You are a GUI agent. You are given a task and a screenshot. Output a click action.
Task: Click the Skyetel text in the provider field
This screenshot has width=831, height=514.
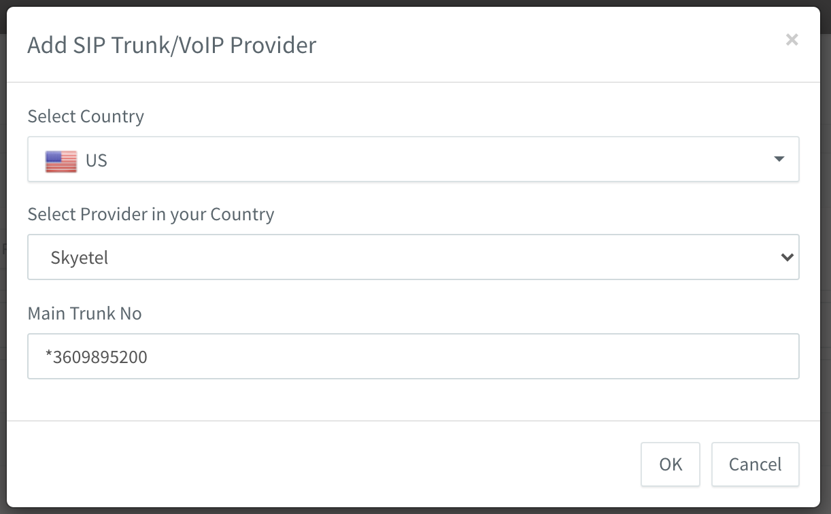click(x=80, y=258)
